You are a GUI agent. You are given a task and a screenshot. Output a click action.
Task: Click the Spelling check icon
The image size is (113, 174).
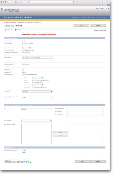click(16, 30)
